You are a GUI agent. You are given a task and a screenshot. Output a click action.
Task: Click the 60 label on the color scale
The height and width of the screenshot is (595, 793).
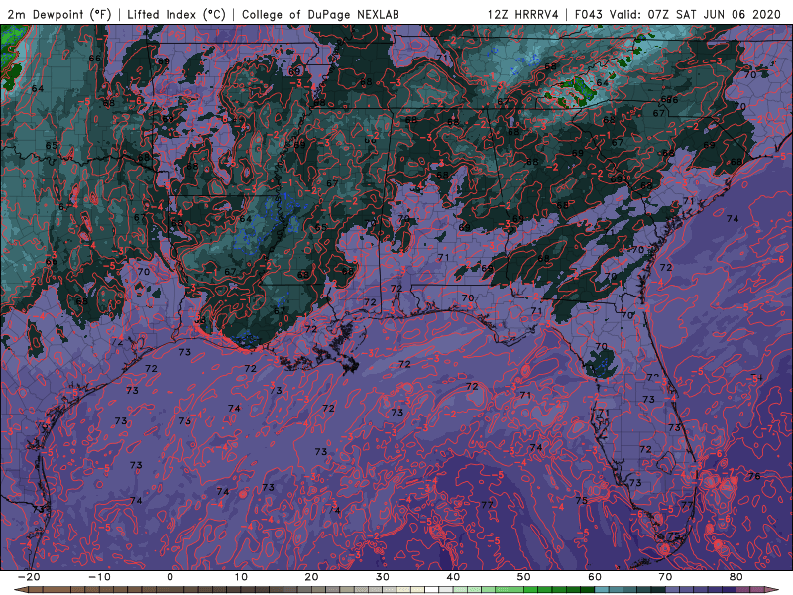595,577
